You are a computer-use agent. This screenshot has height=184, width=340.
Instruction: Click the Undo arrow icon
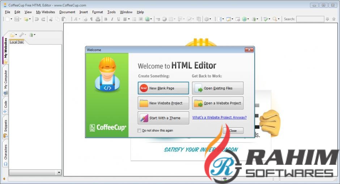37,19
